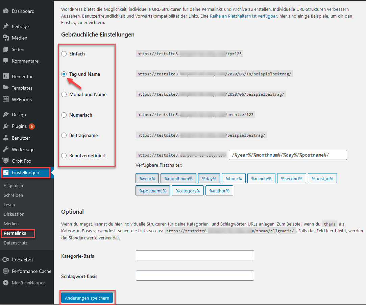Toggle the %day% placeholder button
The image size is (366, 305).
point(209,179)
